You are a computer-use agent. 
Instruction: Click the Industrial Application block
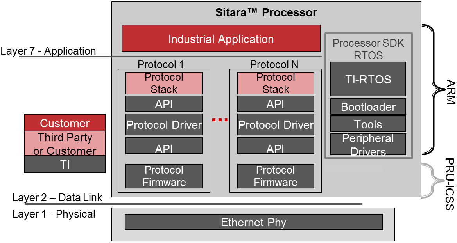click(221, 39)
